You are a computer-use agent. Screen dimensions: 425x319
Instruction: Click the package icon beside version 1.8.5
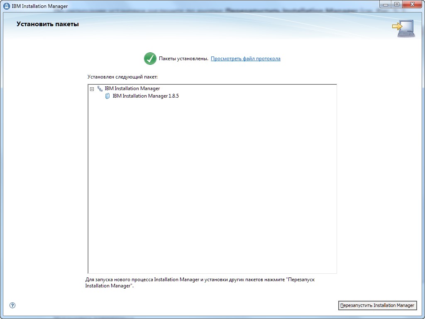107,96
